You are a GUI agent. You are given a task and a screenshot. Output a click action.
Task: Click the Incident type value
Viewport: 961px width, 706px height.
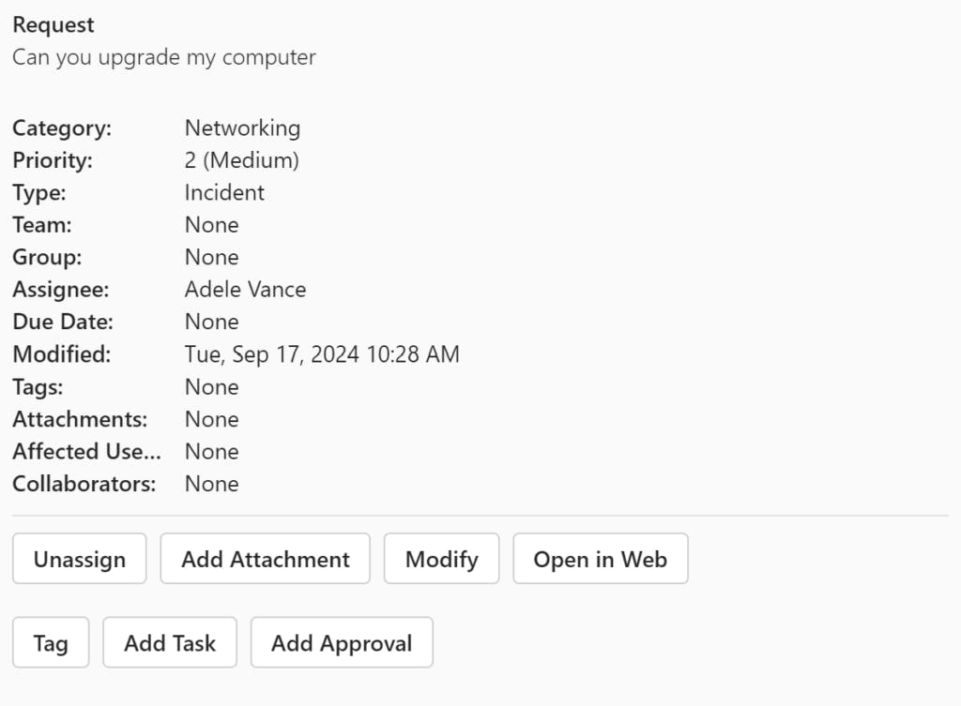click(224, 193)
